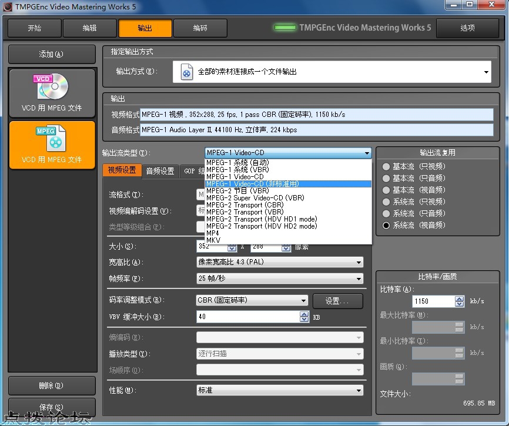Choose MPEG-2 Super Video-CD (VBR) option
Screen dimensions: 509x426
pos(288,198)
